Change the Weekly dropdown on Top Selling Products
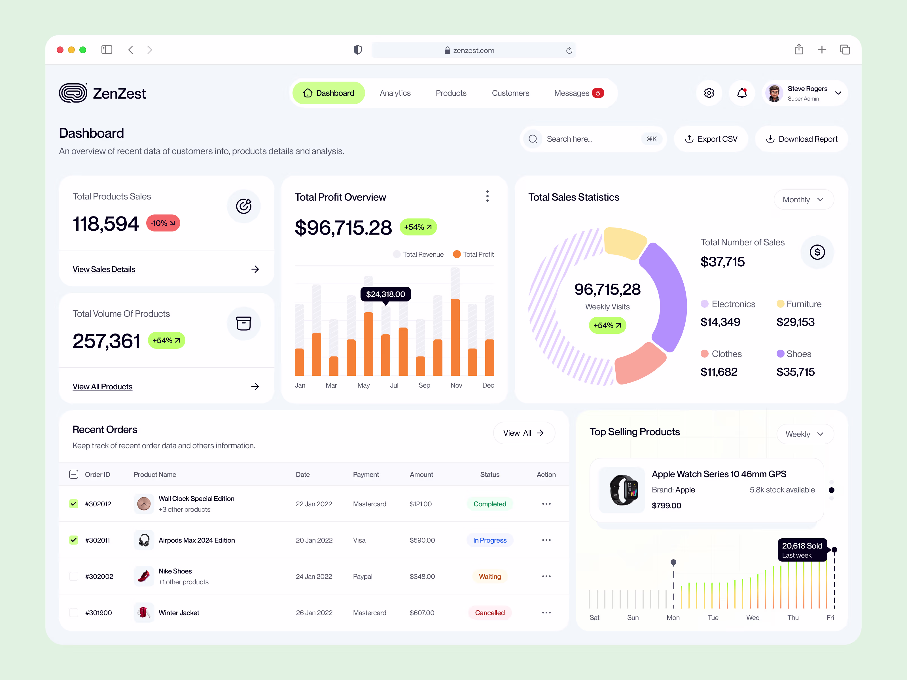 pos(804,434)
